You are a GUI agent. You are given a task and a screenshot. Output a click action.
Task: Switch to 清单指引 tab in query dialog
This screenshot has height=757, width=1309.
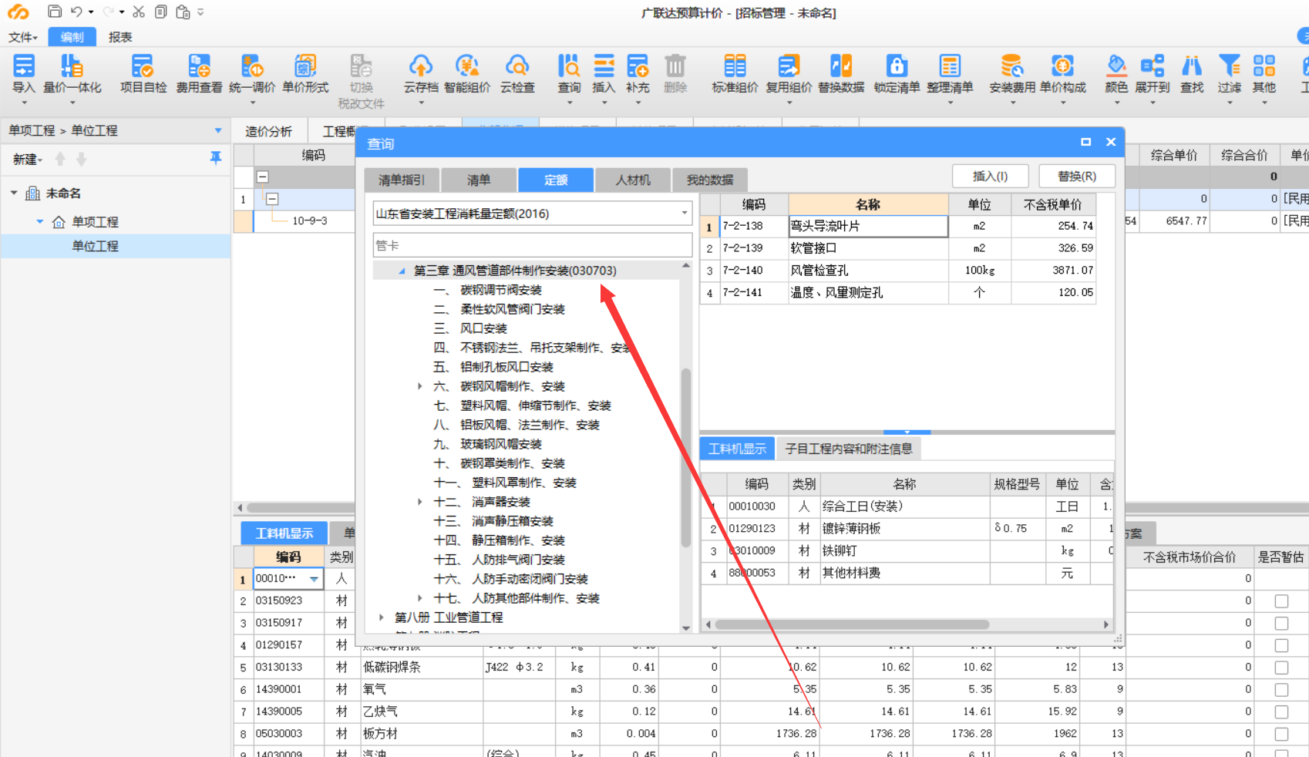(x=402, y=180)
